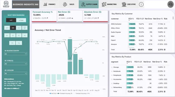Select fiscal year 2021

coord(19,28)
